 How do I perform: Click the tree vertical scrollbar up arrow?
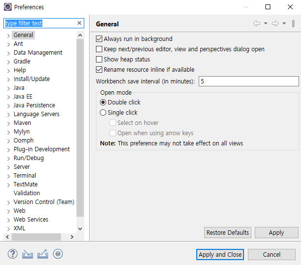tap(80, 35)
